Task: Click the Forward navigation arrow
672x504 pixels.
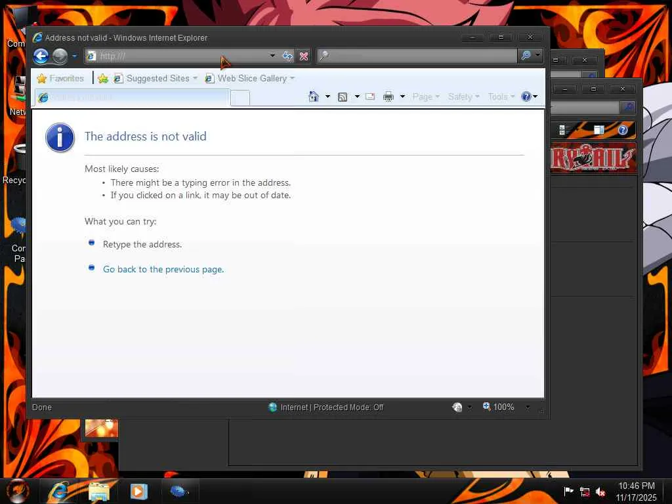Action: [x=60, y=56]
